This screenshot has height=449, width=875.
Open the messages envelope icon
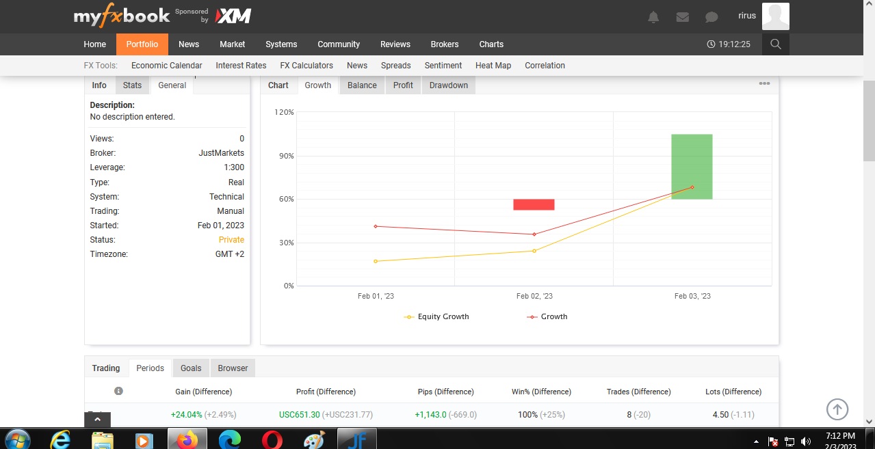682,17
